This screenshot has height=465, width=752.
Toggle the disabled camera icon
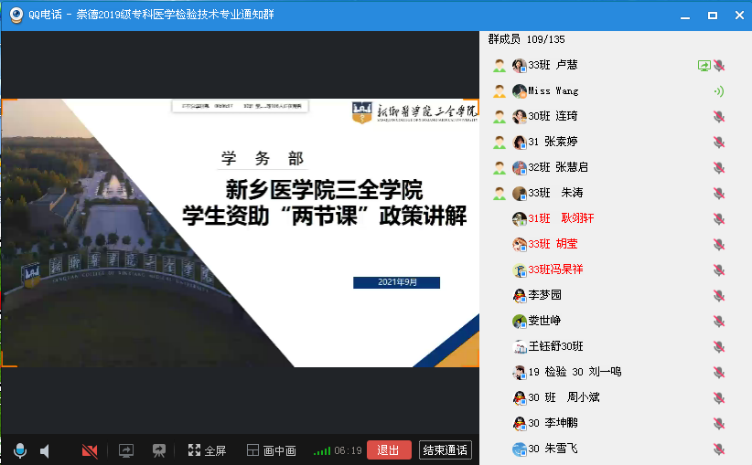(90, 450)
